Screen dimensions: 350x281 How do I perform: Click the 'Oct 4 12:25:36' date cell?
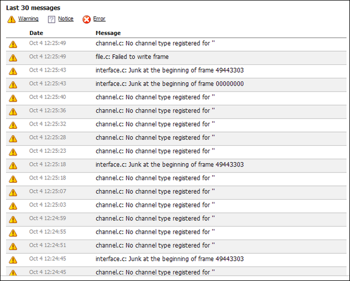click(x=48, y=111)
